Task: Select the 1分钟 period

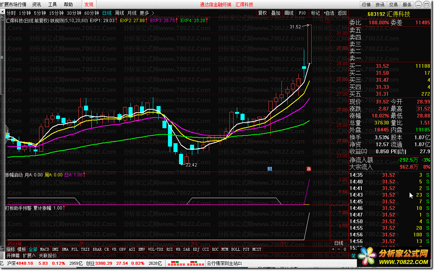Action: (x=25, y=13)
